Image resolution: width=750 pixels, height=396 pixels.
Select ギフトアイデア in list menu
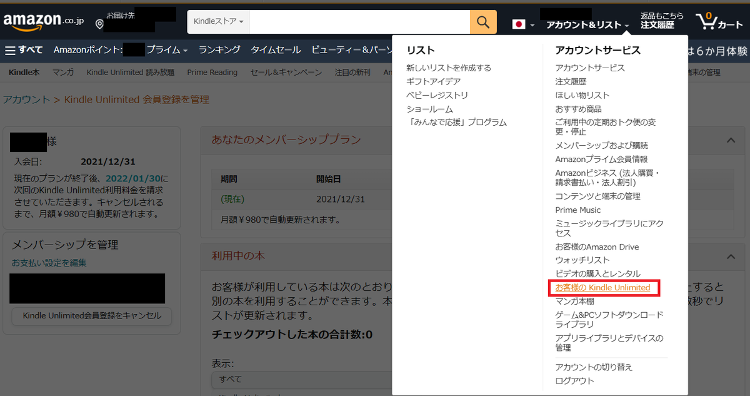pyautogui.click(x=434, y=81)
